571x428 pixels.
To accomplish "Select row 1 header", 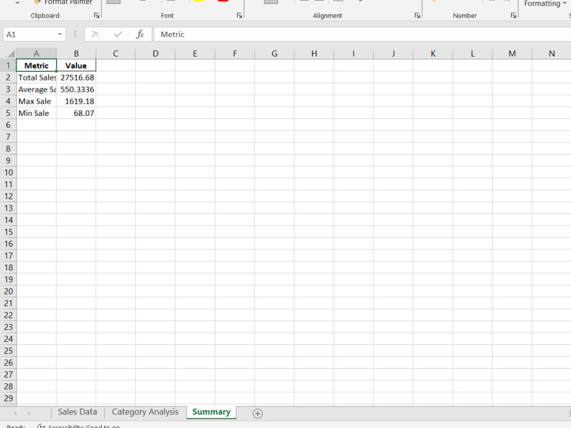I will [x=8, y=66].
